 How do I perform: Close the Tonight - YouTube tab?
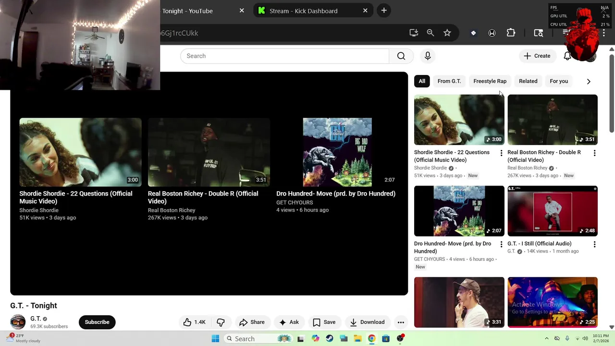(x=242, y=11)
